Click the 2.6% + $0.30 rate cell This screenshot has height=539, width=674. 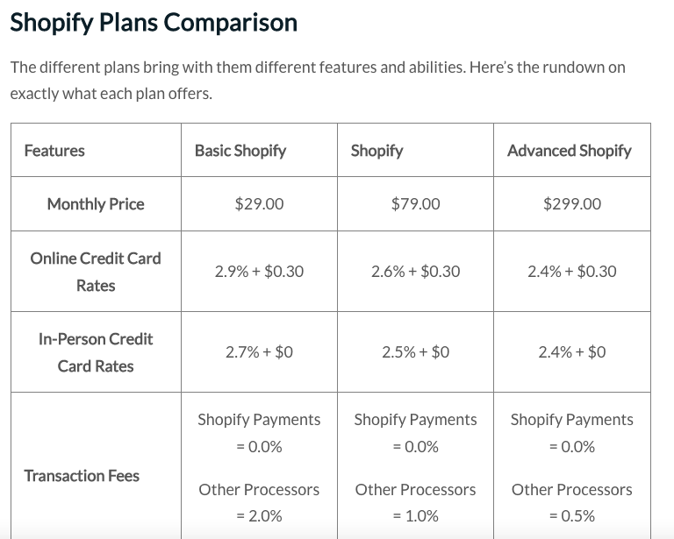pos(415,272)
